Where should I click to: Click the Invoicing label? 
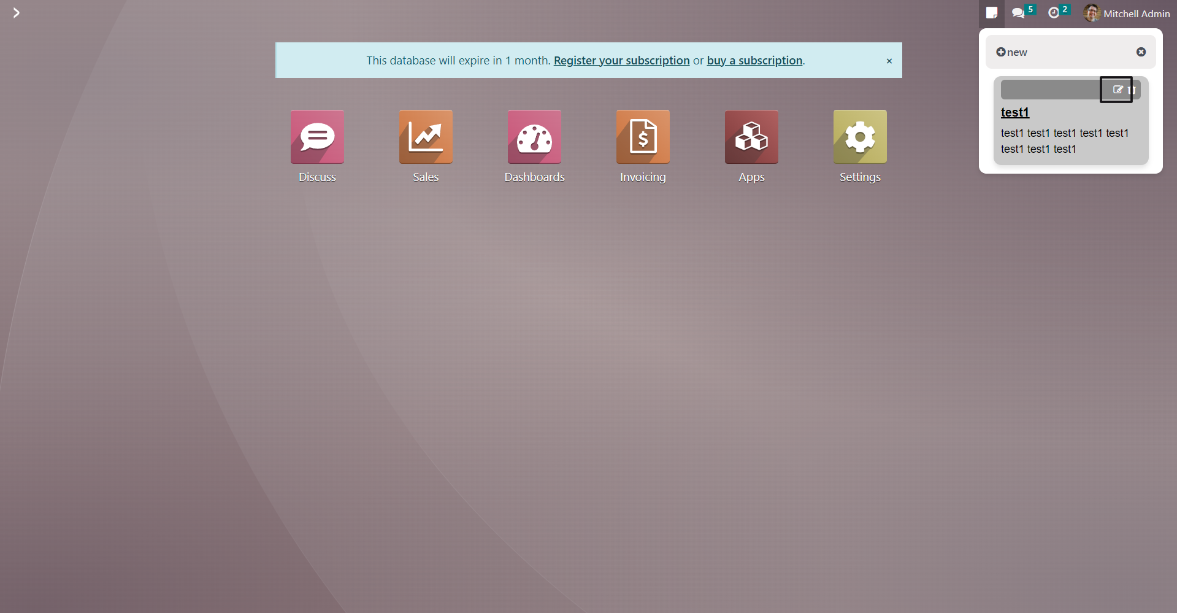(643, 177)
